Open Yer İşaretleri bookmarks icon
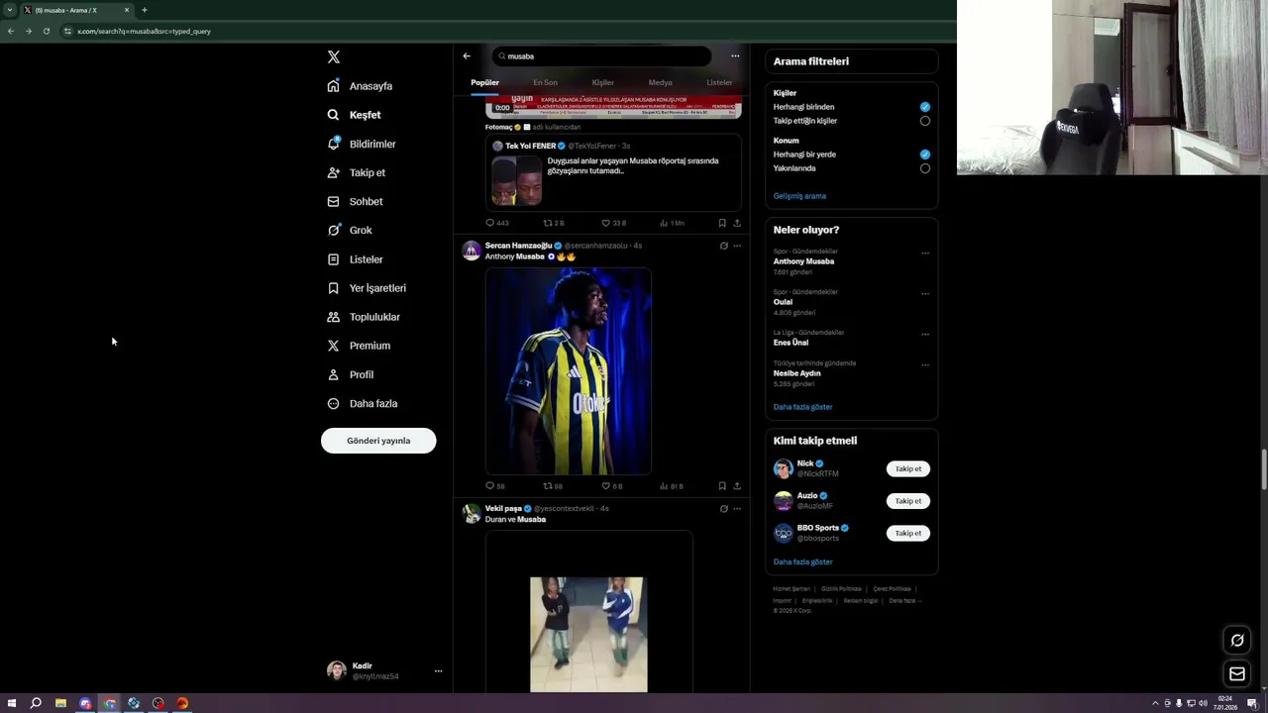Screen dimensions: 1268x713 pos(334,288)
